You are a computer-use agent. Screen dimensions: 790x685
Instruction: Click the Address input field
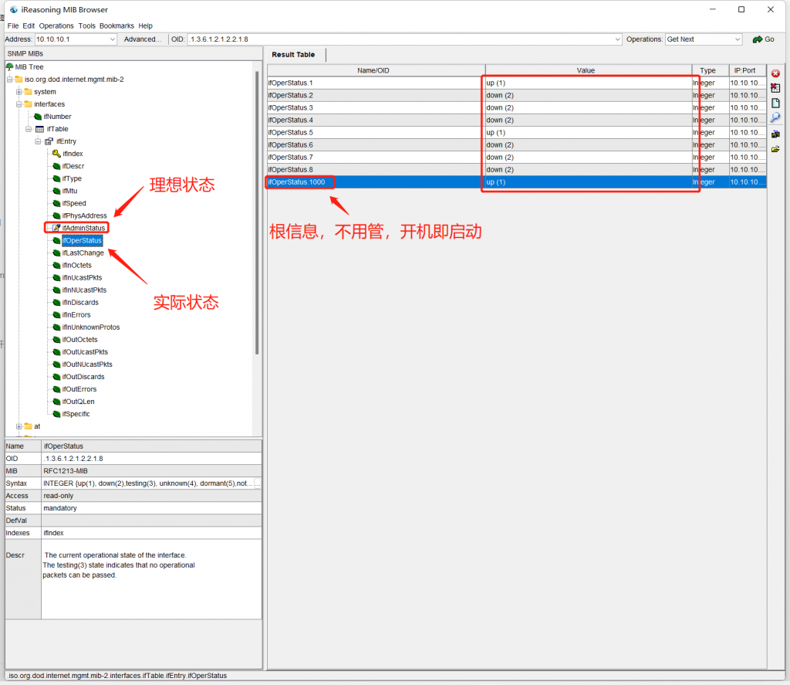tap(72, 39)
